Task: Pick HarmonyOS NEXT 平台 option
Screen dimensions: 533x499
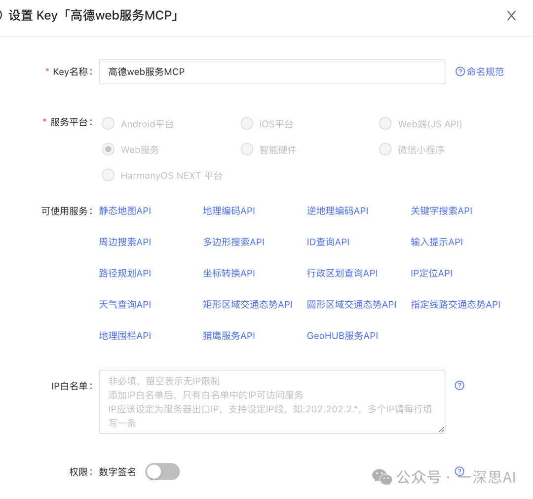Action: coord(108,175)
